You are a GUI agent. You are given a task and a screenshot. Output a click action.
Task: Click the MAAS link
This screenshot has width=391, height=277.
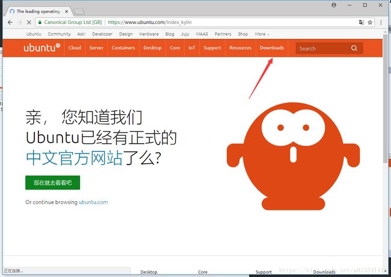coord(202,34)
